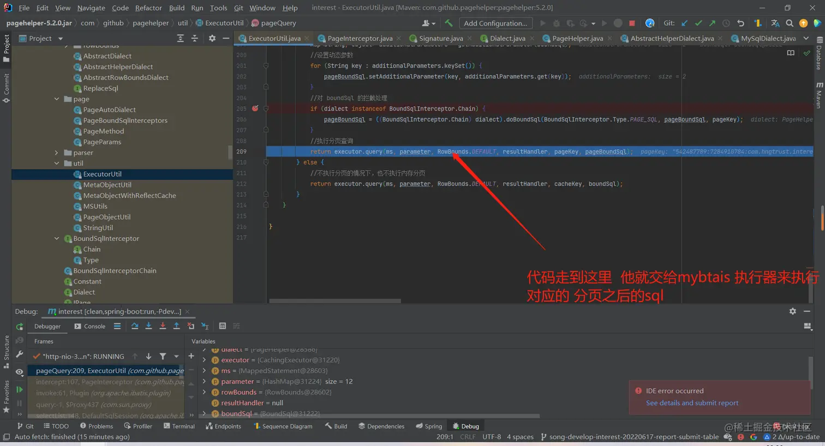Open Search Everywhere magnifier icon

click(x=790, y=23)
